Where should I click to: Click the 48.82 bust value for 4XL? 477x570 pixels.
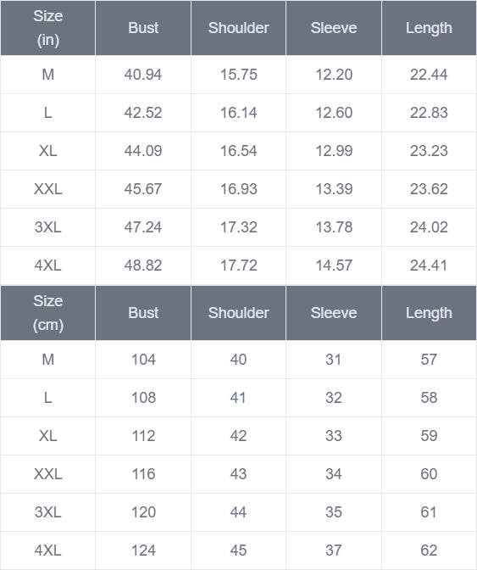tap(143, 265)
